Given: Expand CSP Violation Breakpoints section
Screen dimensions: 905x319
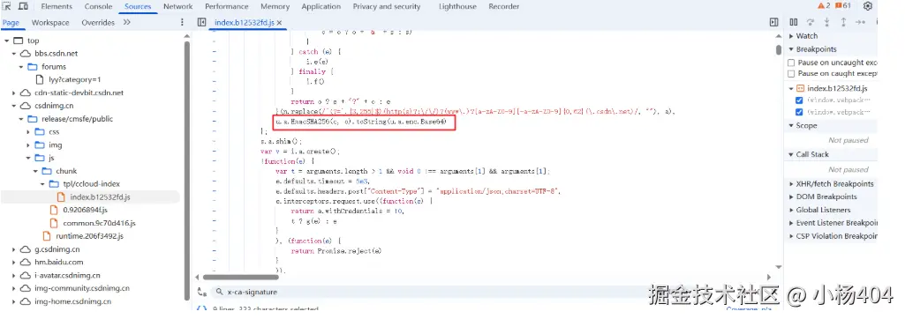Looking at the screenshot, I should tap(791, 236).
